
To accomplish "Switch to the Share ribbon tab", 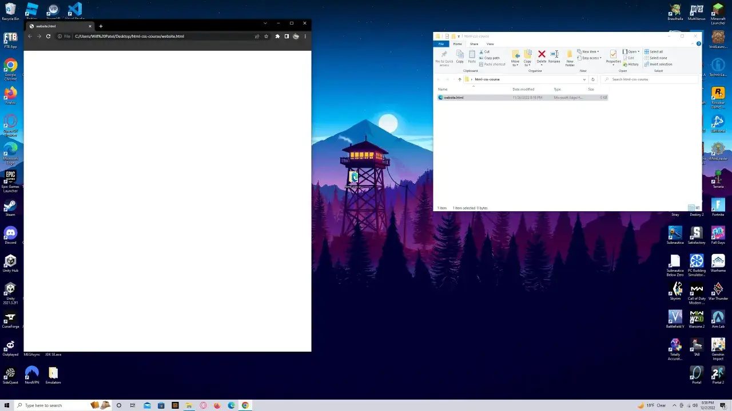I will (x=474, y=44).
